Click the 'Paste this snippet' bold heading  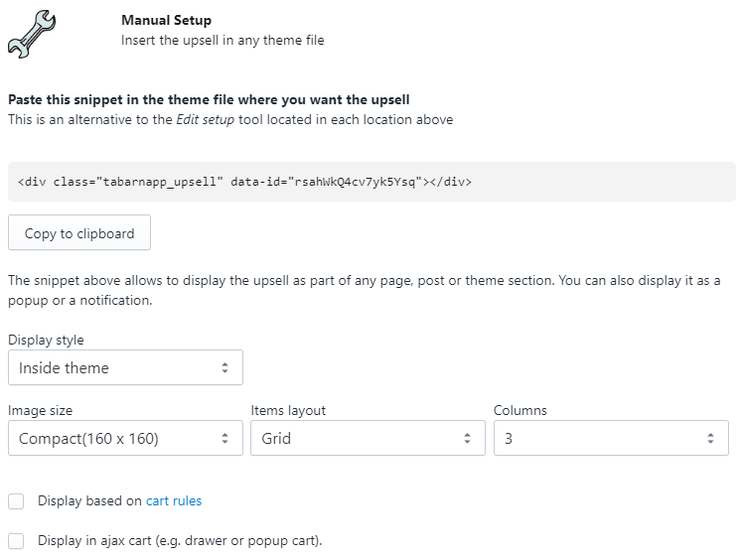[209, 100]
